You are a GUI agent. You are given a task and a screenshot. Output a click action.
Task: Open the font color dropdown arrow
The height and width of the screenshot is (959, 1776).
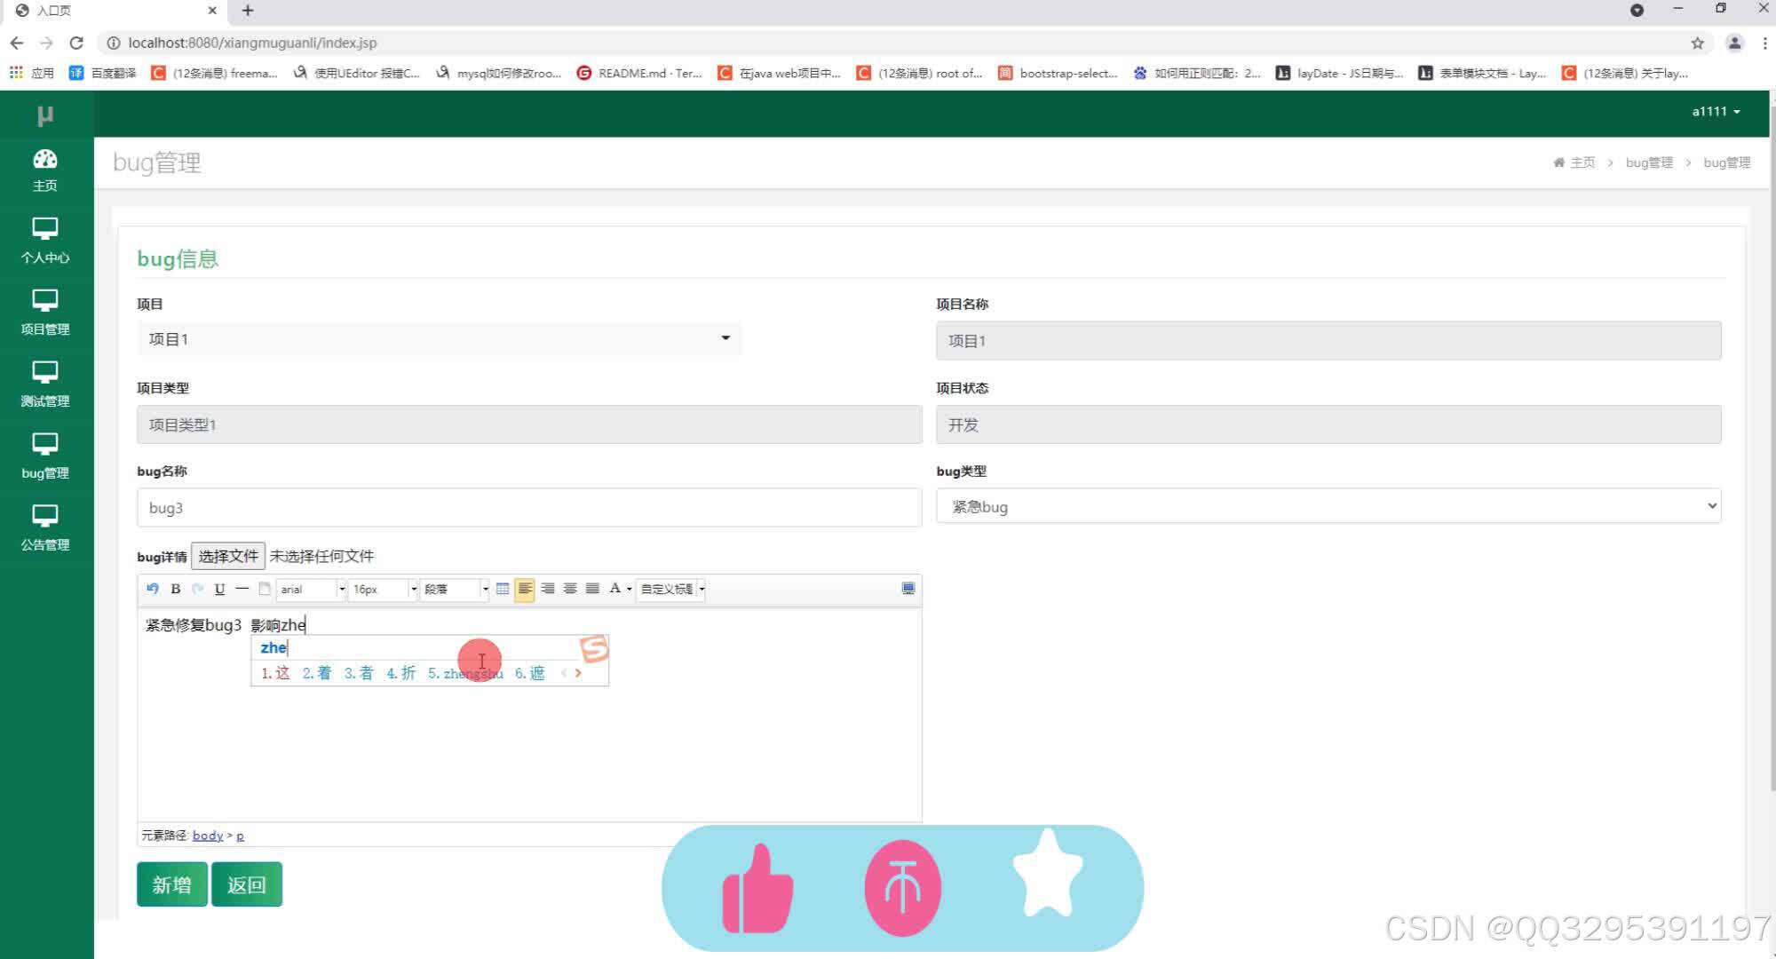629,589
